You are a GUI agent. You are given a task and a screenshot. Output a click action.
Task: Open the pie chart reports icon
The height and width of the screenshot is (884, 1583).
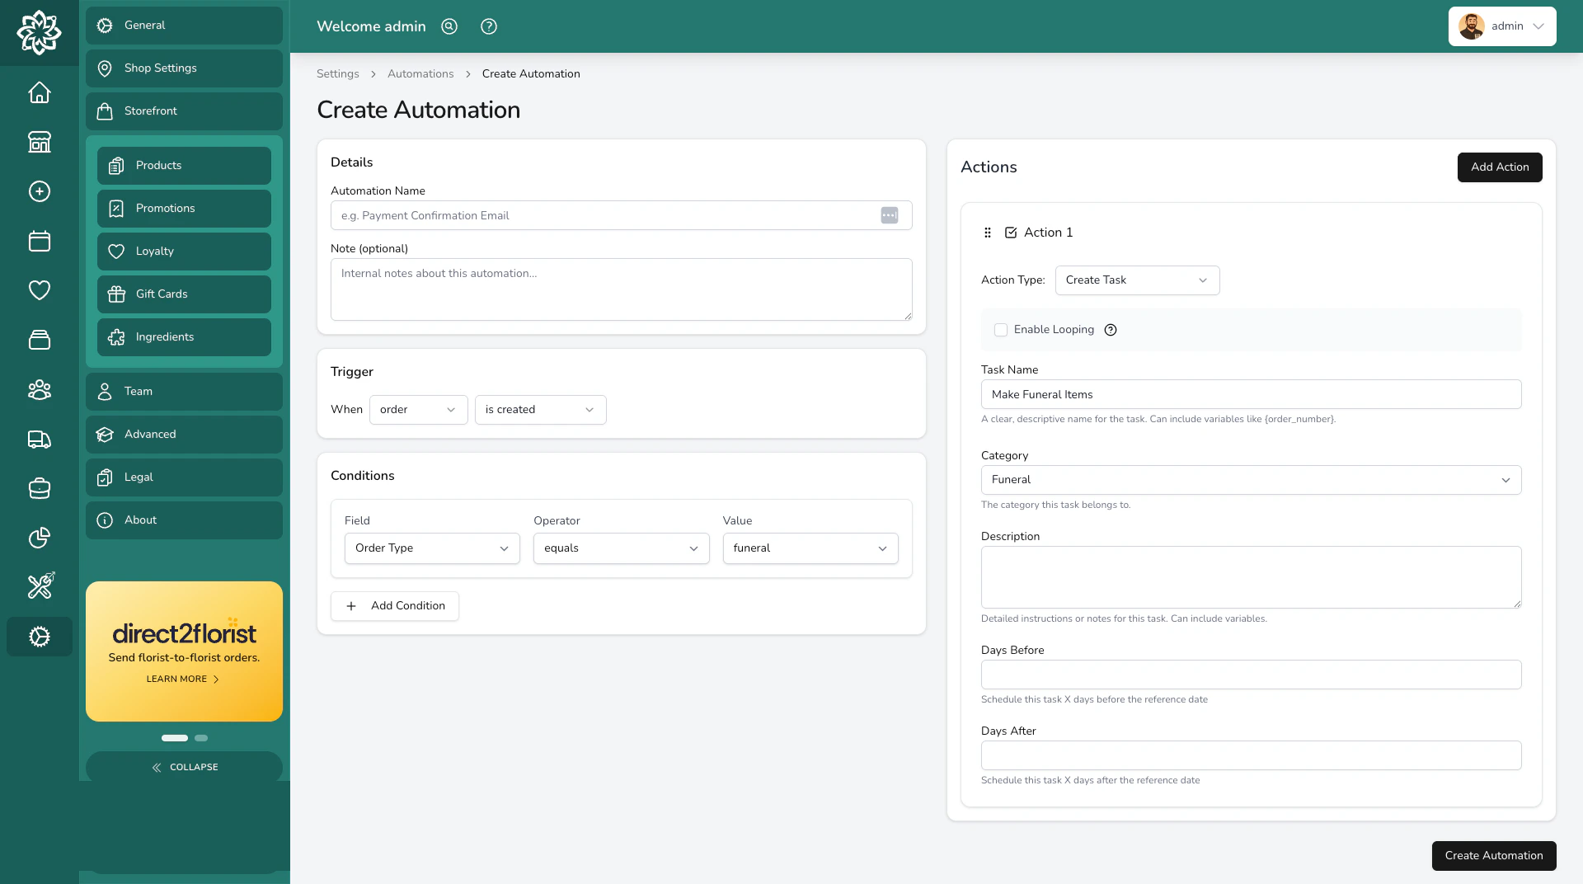[x=39, y=538]
